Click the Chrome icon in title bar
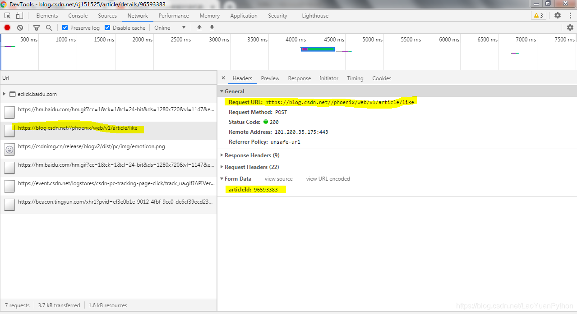This screenshot has width=577, height=314. (x=4, y=4)
